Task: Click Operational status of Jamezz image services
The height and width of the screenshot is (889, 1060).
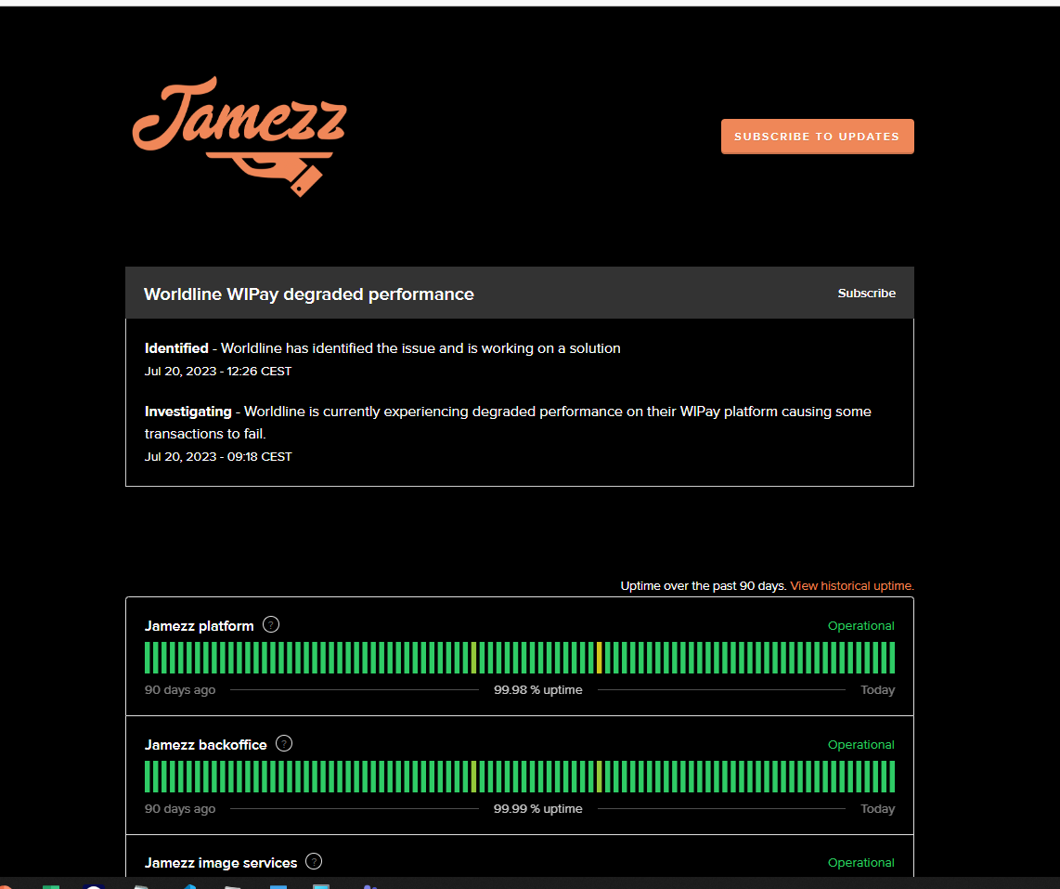Action: pos(861,863)
